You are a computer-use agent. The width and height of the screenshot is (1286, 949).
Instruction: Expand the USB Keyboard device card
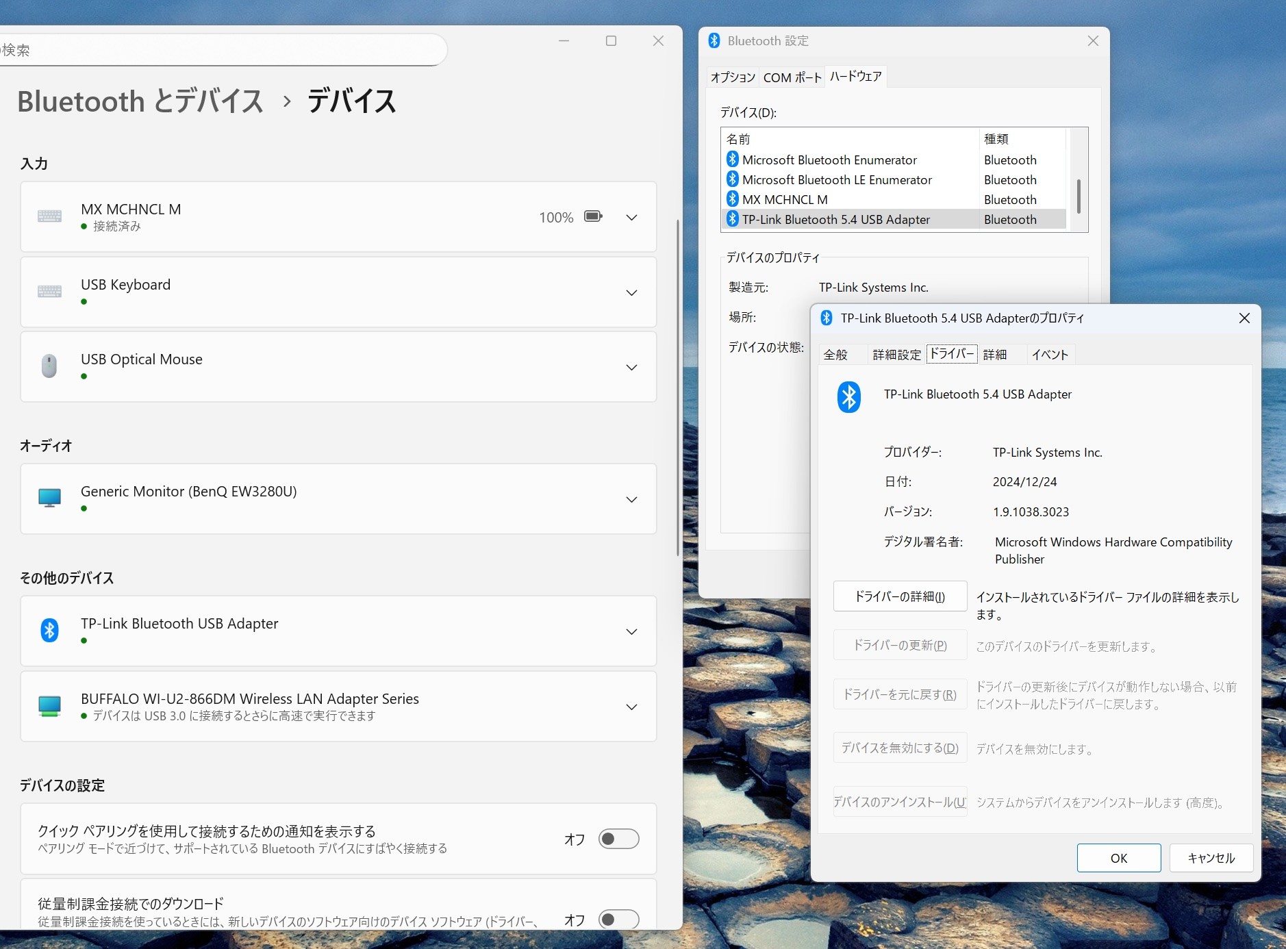tap(631, 292)
